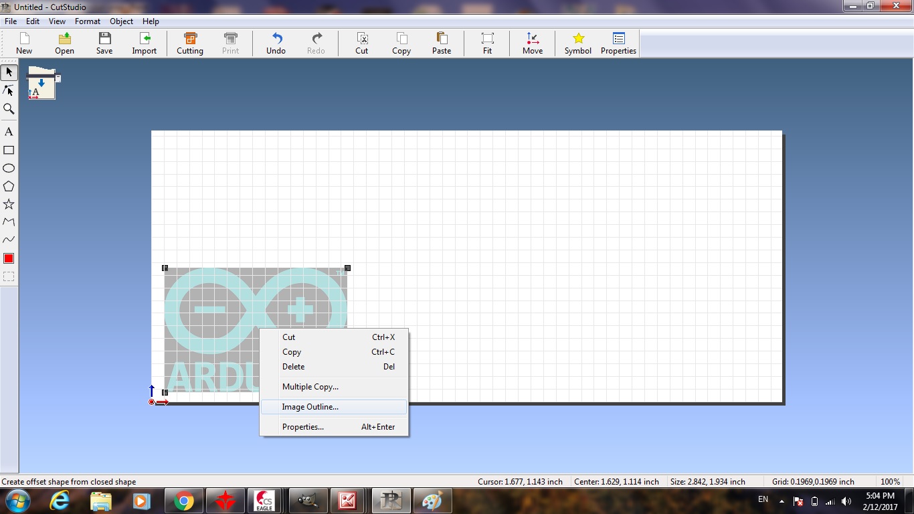914x514 pixels.
Task: Select the rectangle drawing tool
Action: pyautogui.click(x=9, y=150)
